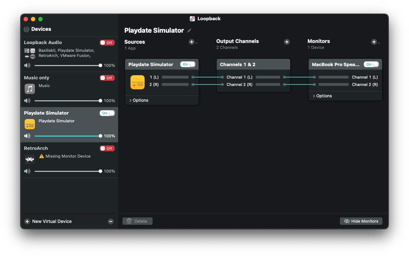The height and width of the screenshot is (256, 409).
Task: Click the trash icon on Delete button
Action: 129,221
